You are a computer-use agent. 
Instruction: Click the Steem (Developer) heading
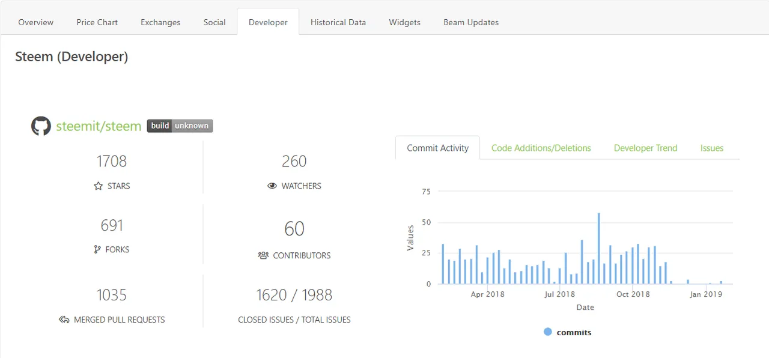[x=71, y=57]
